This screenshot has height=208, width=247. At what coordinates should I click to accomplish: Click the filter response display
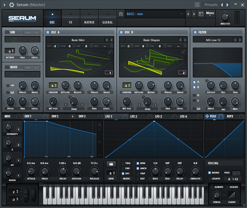[217, 62]
